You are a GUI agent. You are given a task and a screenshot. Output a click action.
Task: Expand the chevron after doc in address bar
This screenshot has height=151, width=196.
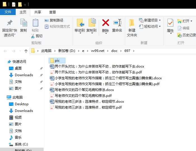pos(121,51)
